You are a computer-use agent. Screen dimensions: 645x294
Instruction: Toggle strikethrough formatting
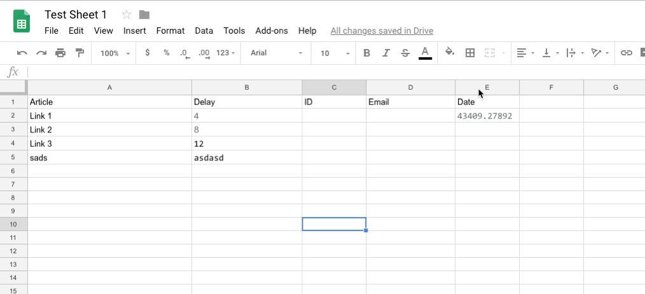(x=405, y=53)
